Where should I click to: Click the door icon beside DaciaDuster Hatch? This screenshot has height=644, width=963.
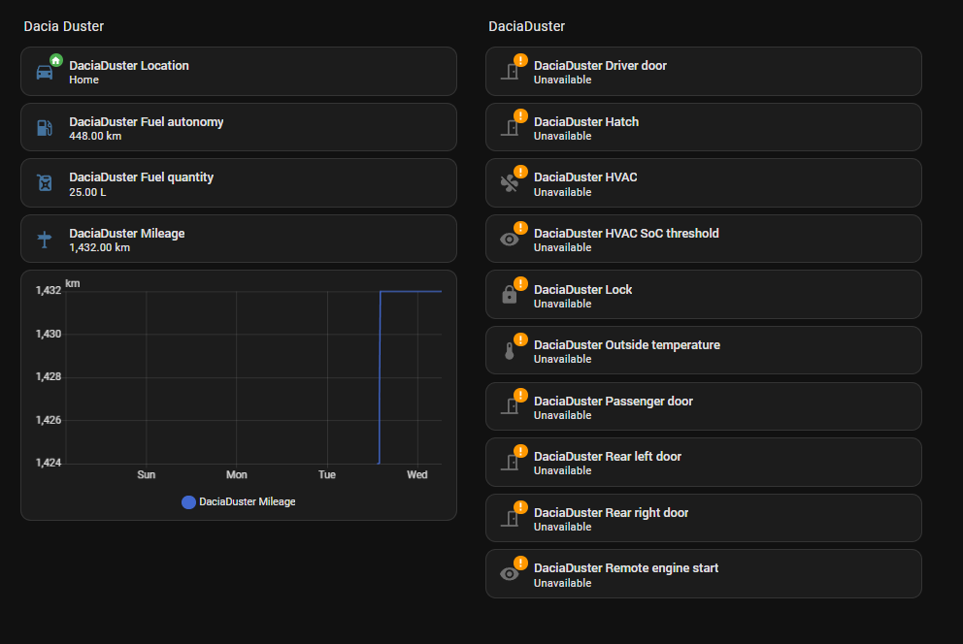509,128
